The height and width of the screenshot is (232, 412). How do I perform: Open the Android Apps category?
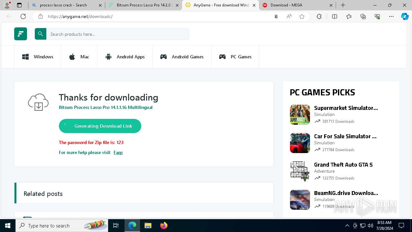coord(125,57)
